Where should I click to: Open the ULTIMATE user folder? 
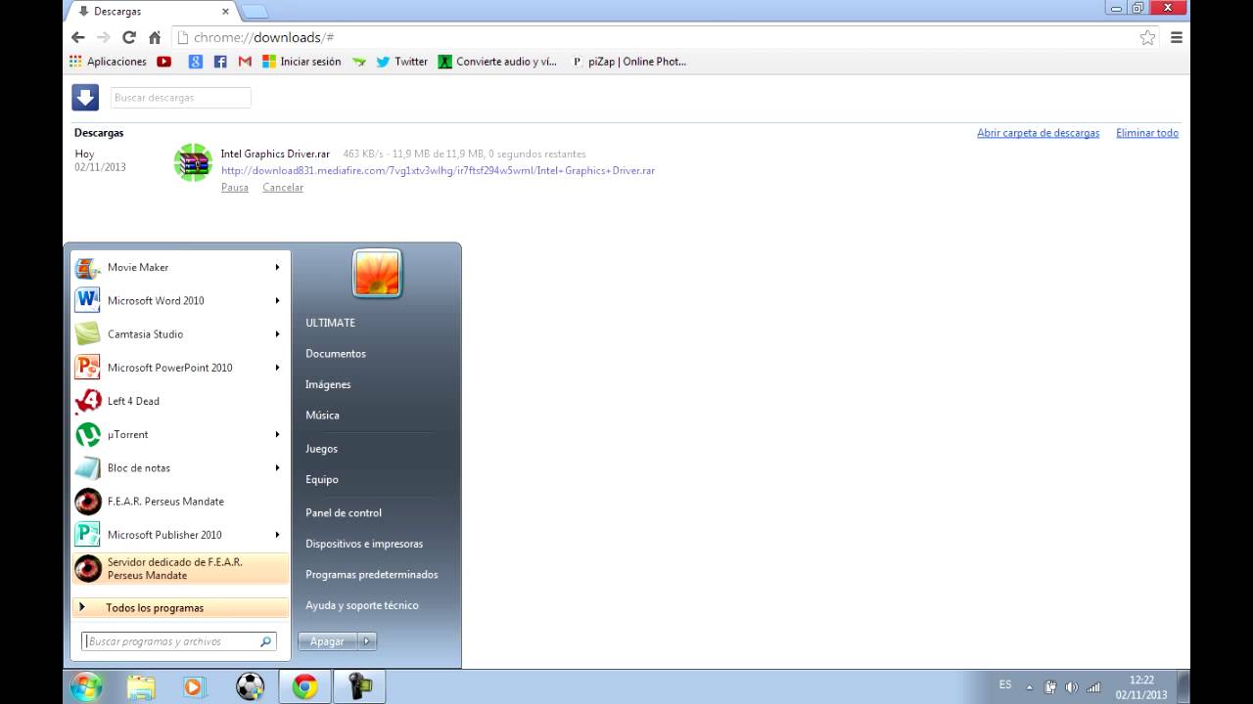330,323
